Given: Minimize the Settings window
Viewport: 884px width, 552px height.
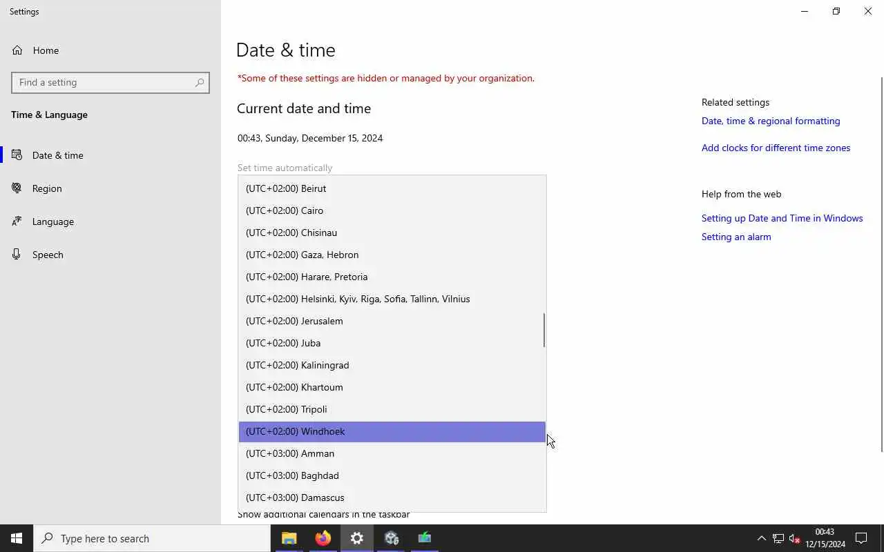Looking at the screenshot, I should pos(805,11).
